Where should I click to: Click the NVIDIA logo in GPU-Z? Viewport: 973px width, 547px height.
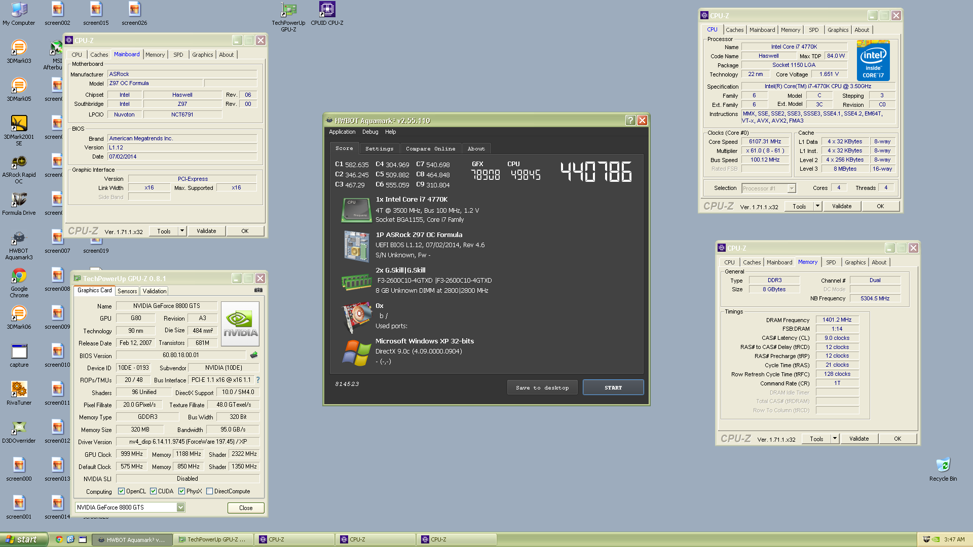click(x=240, y=324)
